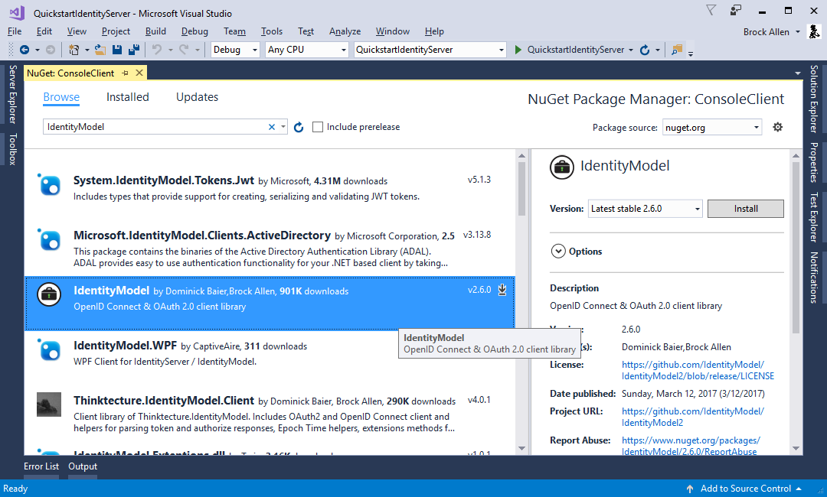This screenshot has width=827, height=497.
Task: Start debugging with the green play icon
Action: 518,50
